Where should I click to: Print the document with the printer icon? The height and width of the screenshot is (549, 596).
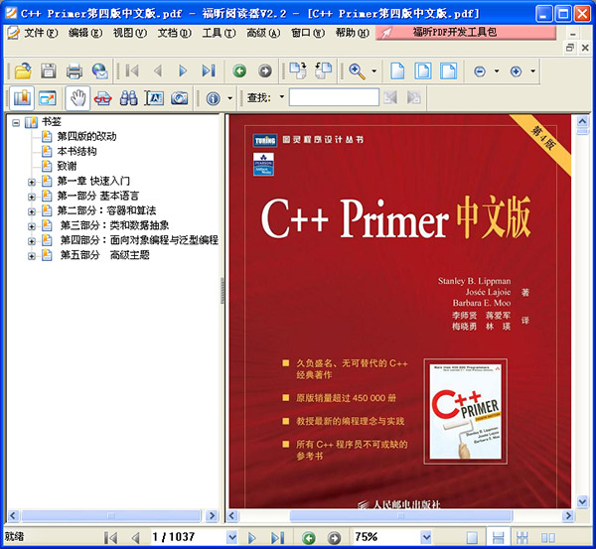tap(74, 71)
